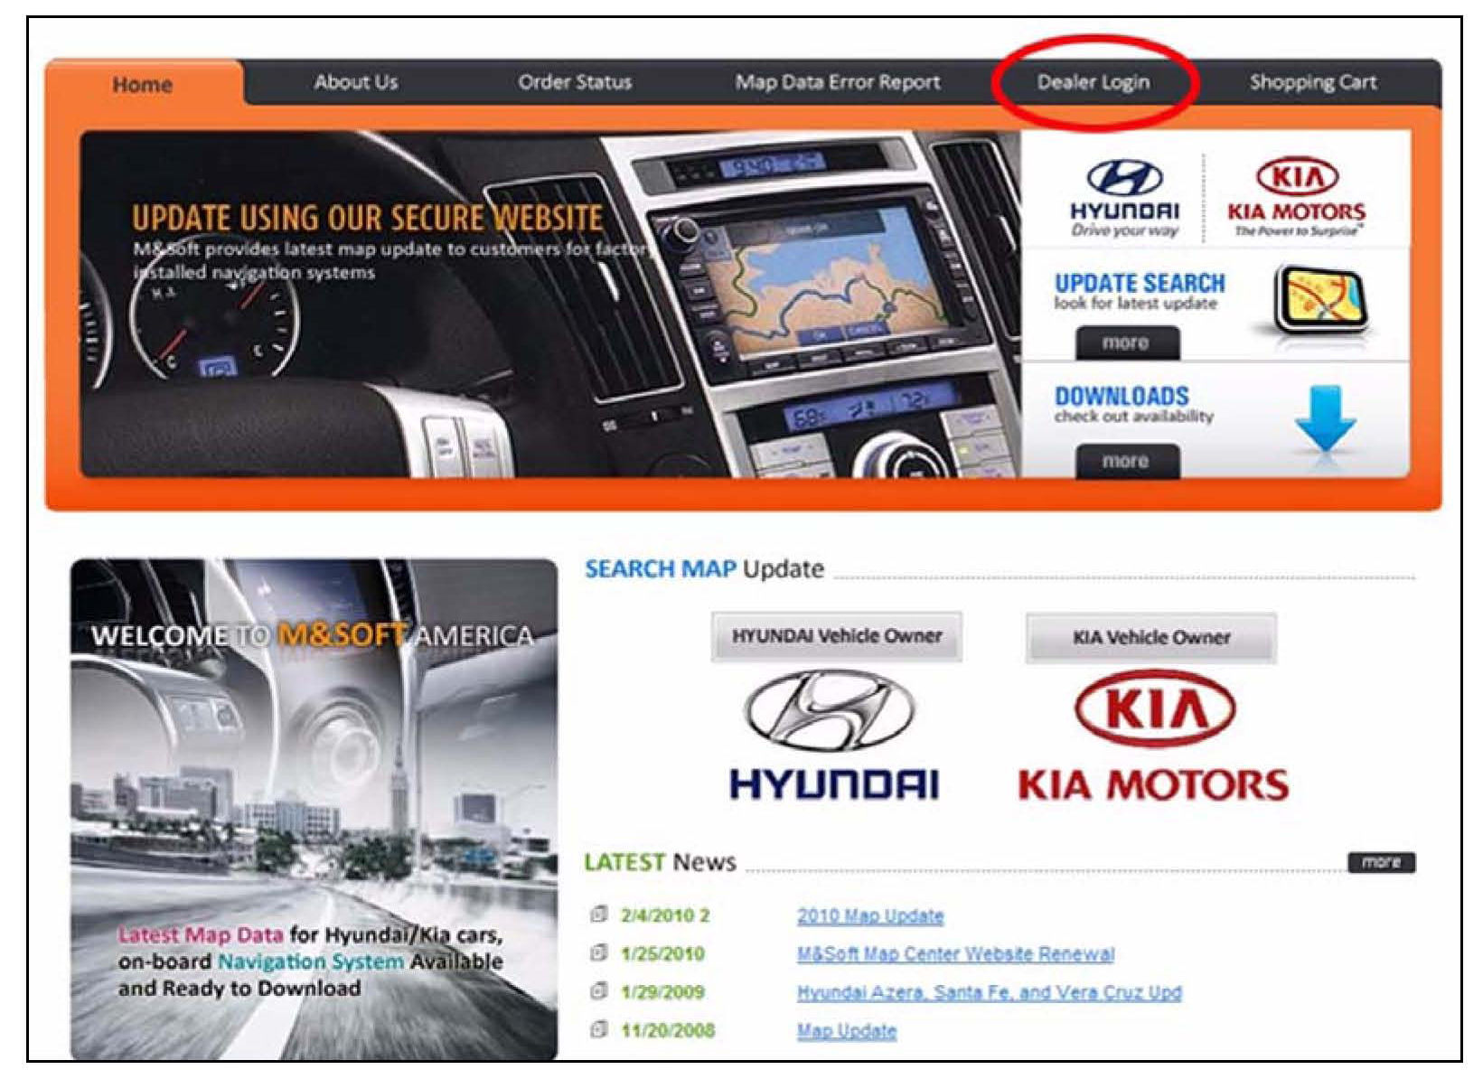
Task: Open the Home tab
Action: [x=142, y=85]
